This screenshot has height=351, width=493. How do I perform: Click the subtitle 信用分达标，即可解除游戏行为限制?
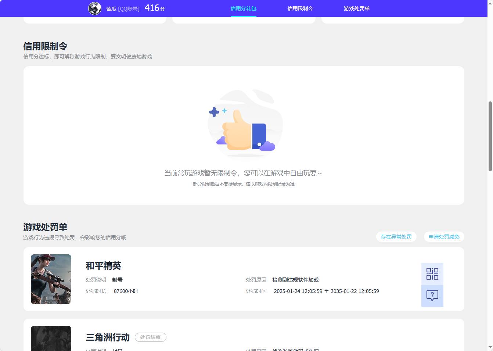[87, 57]
